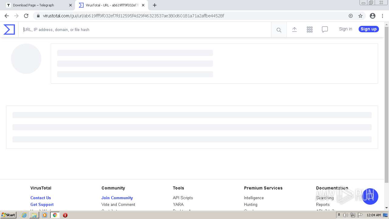Open Internet Explorer from the taskbar
The image size is (389, 219).
(x=24, y=215)
